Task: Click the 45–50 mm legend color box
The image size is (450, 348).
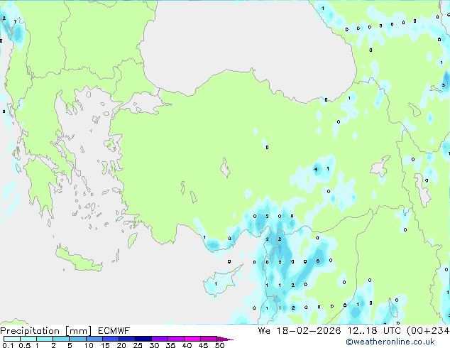Action: point(209,339)
